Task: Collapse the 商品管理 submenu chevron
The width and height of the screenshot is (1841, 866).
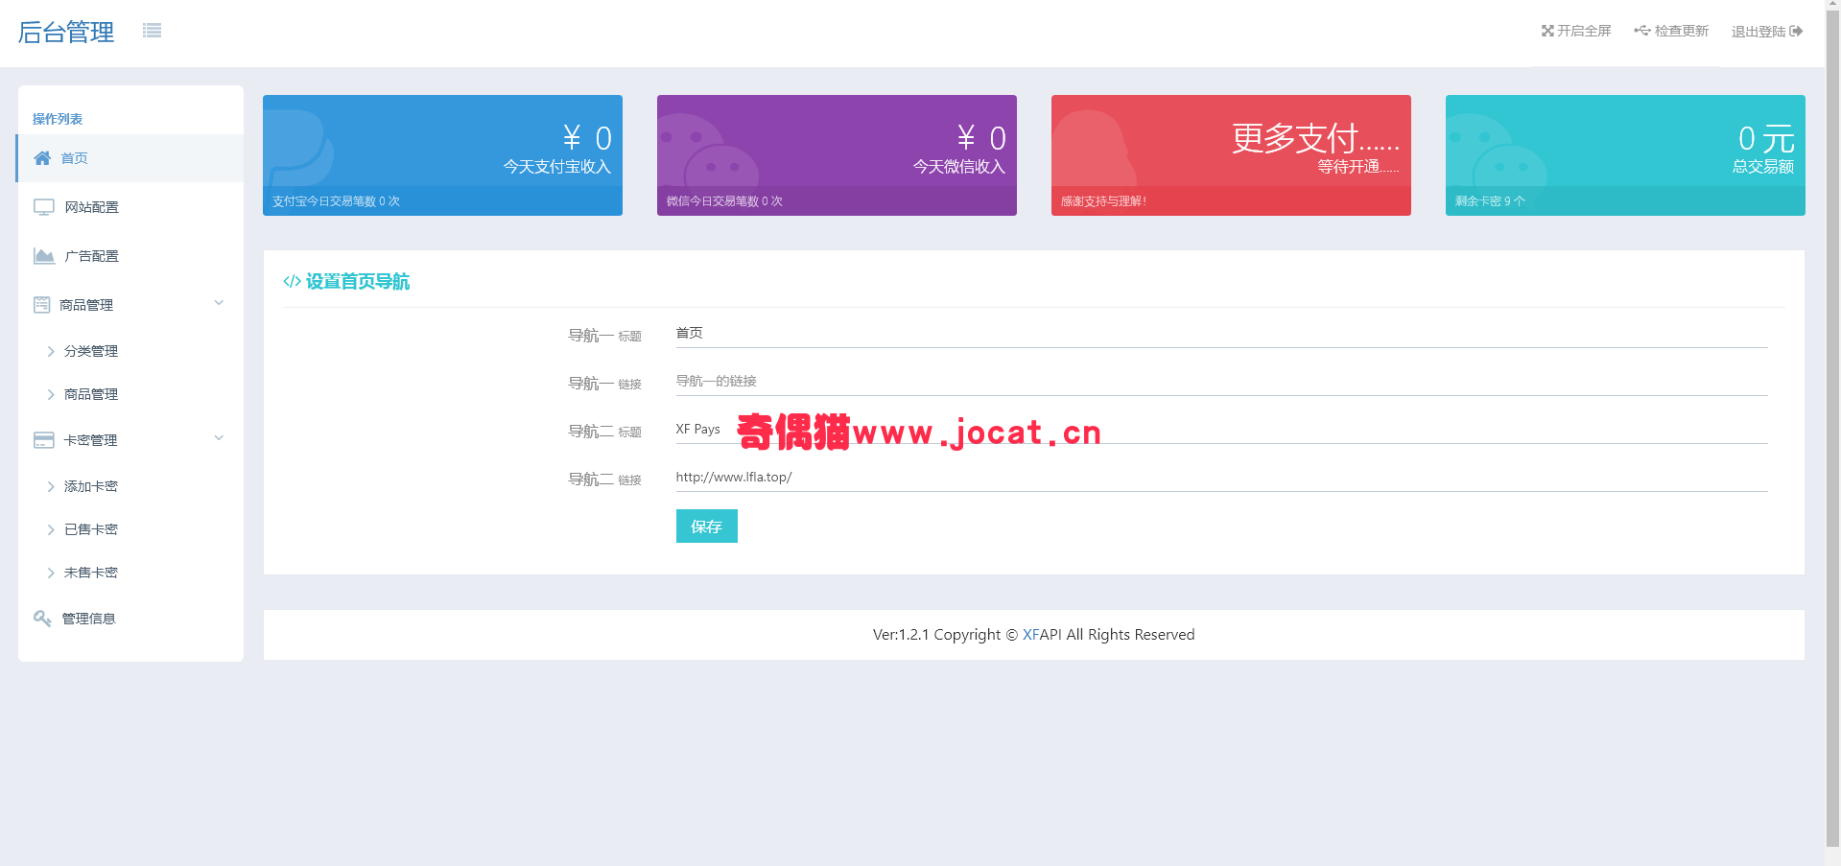Action: click(219, 303)
